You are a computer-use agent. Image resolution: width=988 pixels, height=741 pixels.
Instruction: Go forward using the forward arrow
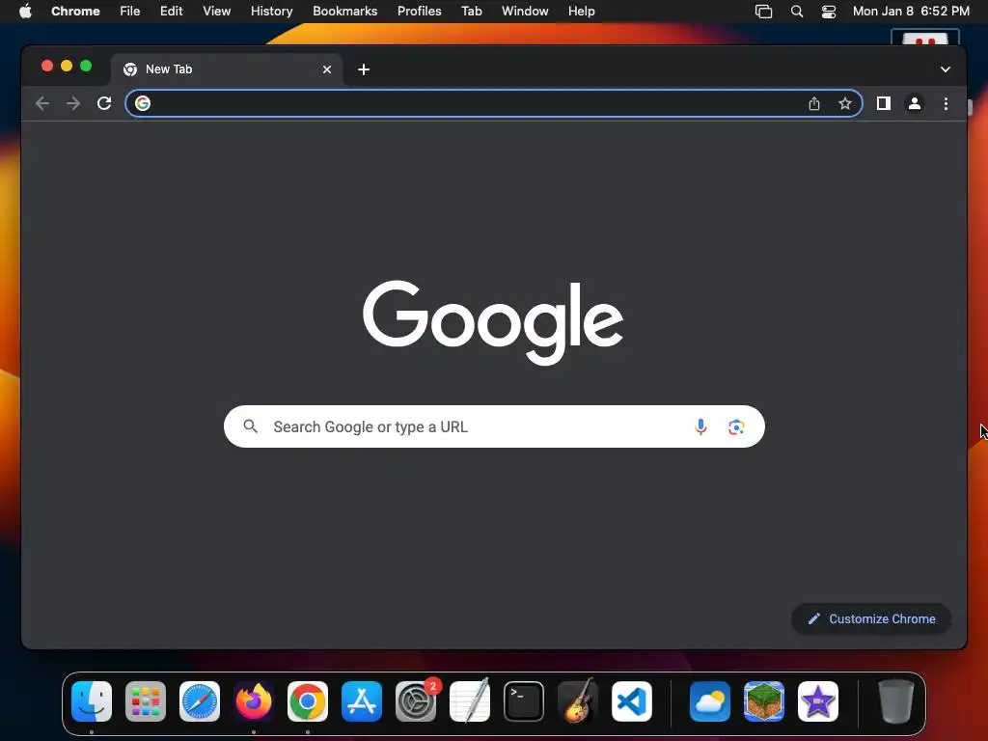pos(73,103)
